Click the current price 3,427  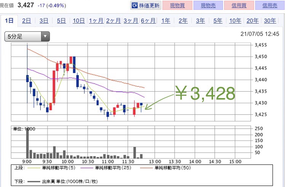[x=26, y=5]
